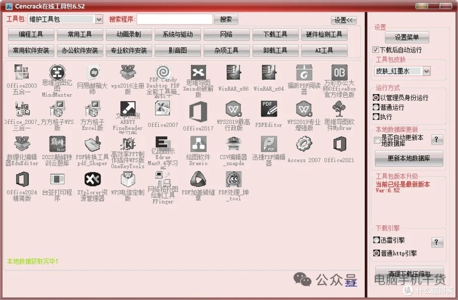Launch the PDF加盖骑缝章 icon
Image resolution: width=458 pixels, height=300 pixels.
pyautogui.click(x=198, y=179)
